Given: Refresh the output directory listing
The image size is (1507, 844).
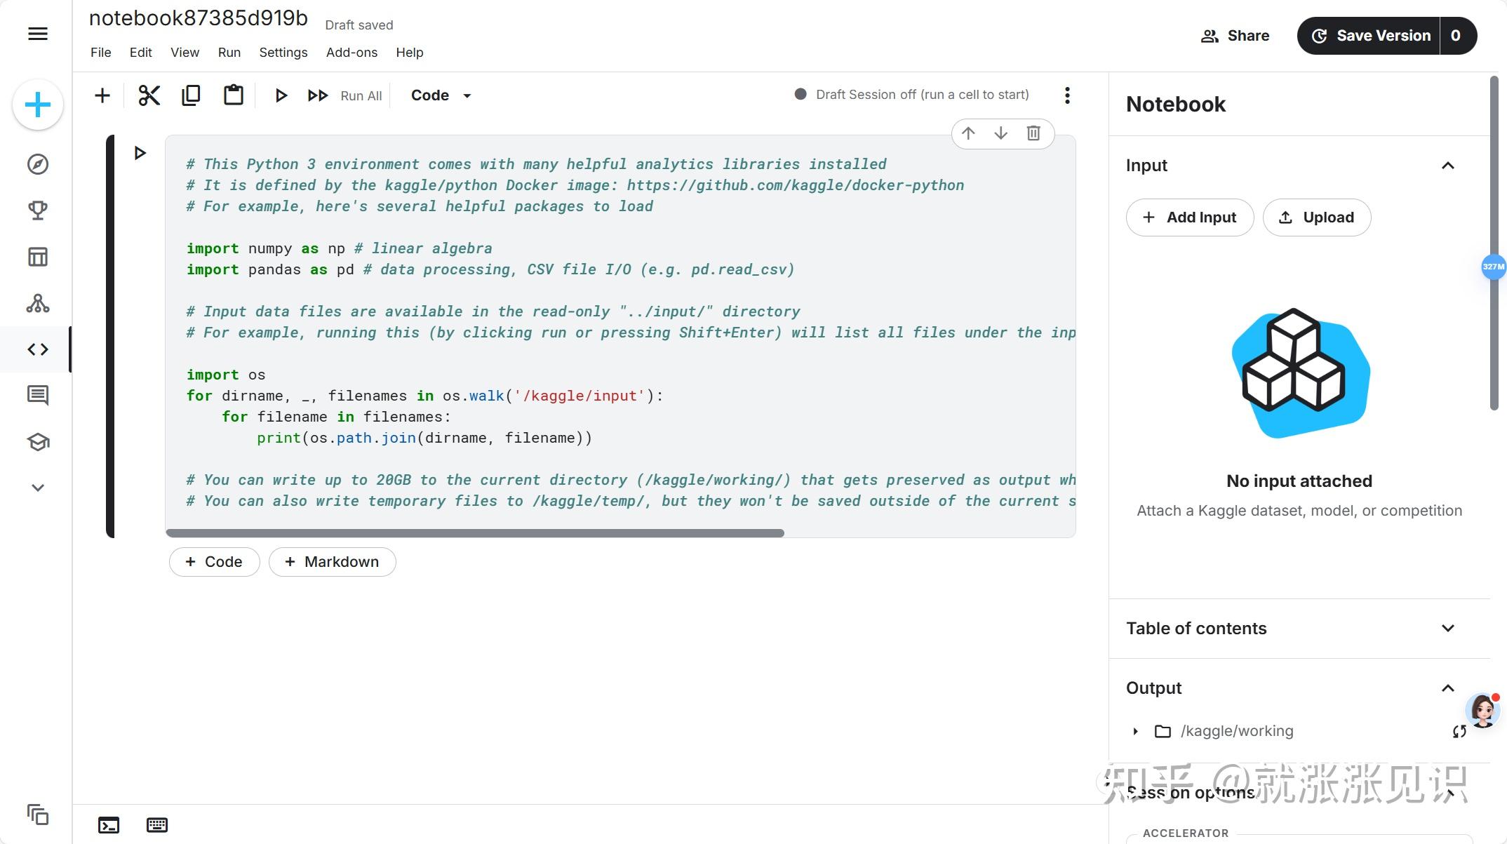Looking at the screenshot, I should tap(1459, 731).
